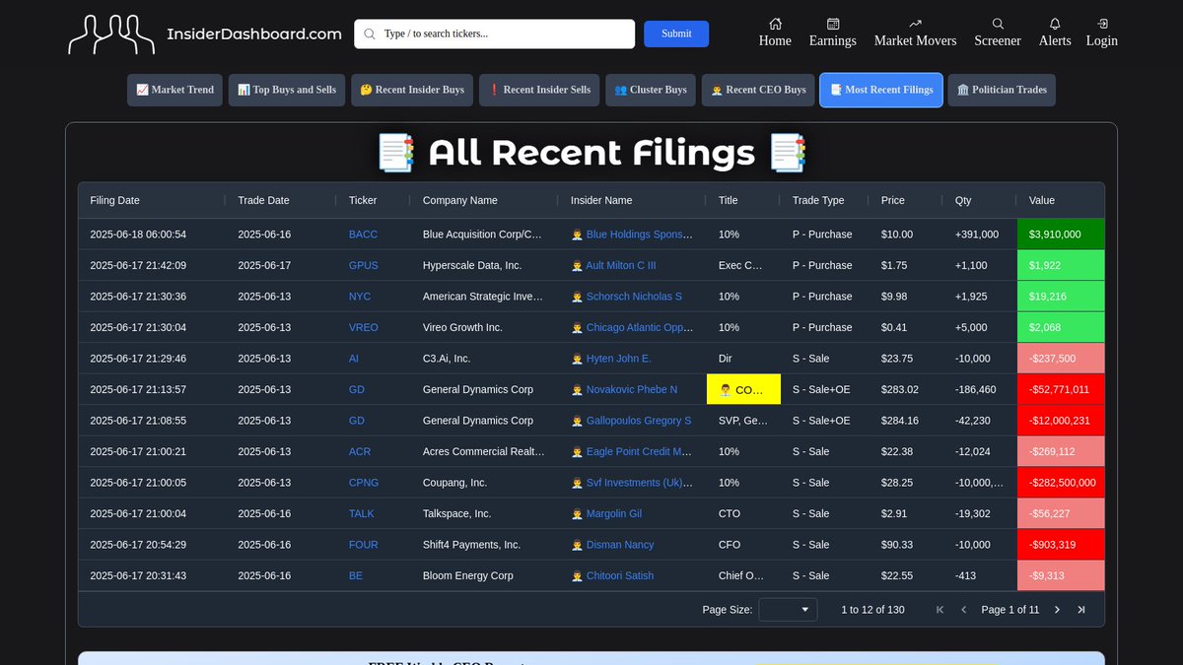The image size is (1183, 665).
Task: Click the '1 to 12 of 130' row count
Action: tap(872, 610)
